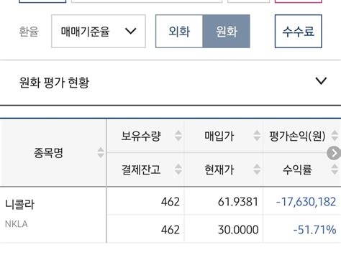Click -17,630,182 loss value cell
Screen dimensions: 341x273
tap(306, 202)
